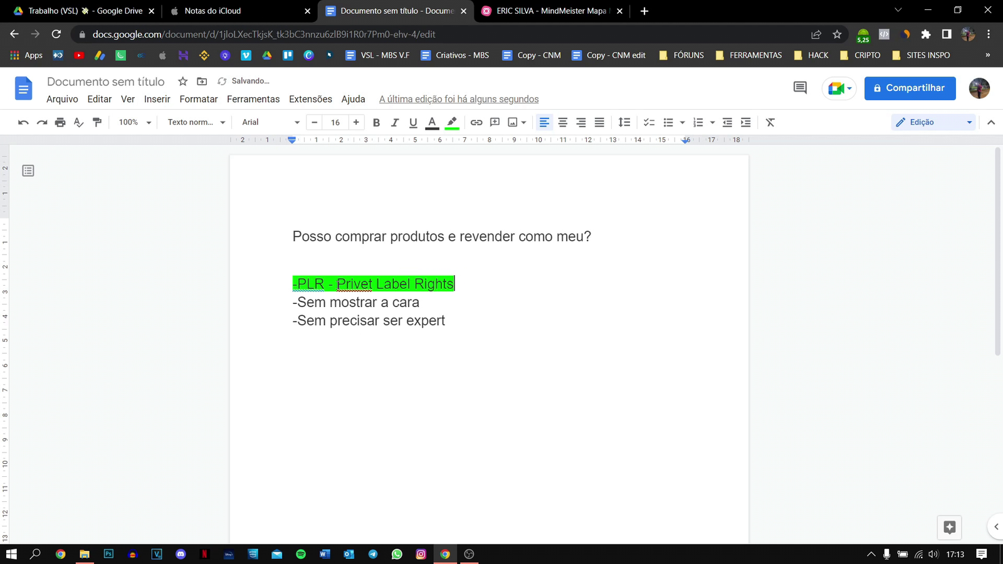Viewport: 1003px width, 564px height.
Task: Increase font size with plus button
Action: pos(356,122)
